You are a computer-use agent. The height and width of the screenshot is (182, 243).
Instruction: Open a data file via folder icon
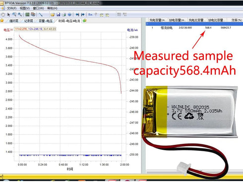pyautogui.click(x=53, y=15)
